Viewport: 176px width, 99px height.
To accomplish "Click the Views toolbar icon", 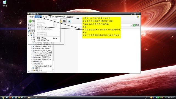I will tap(69, 21).
